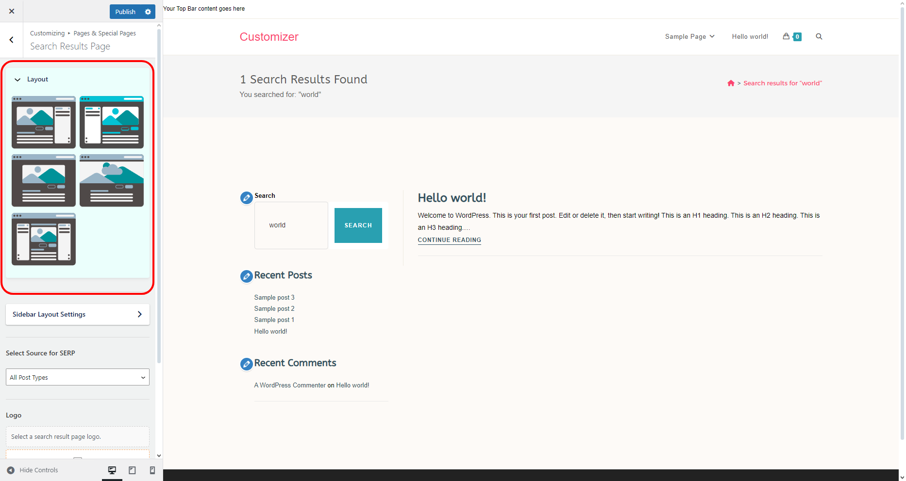Open Sidebar Layout Settings panel

point(78,314)
